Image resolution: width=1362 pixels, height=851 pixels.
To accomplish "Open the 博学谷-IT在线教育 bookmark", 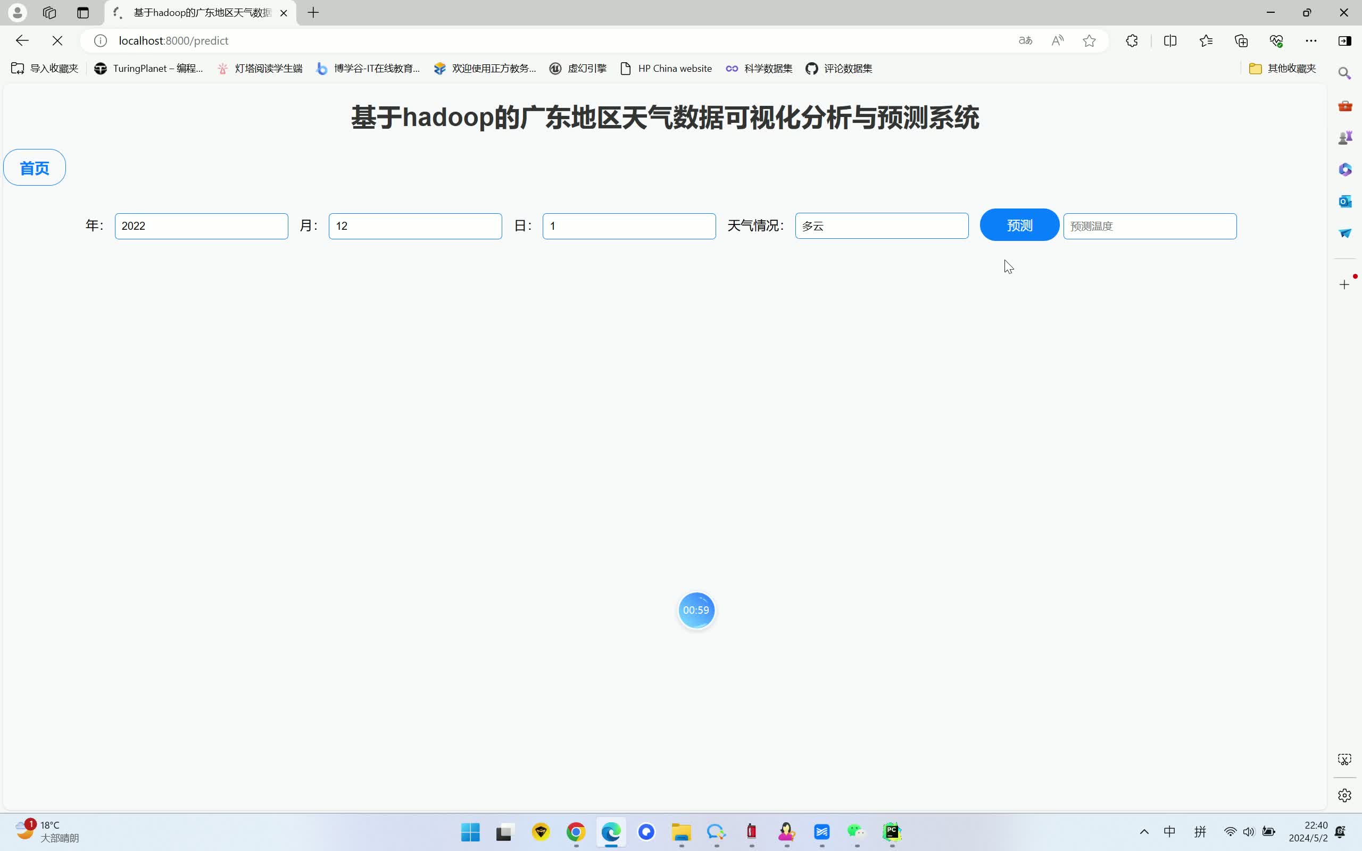I will point(368,68).
